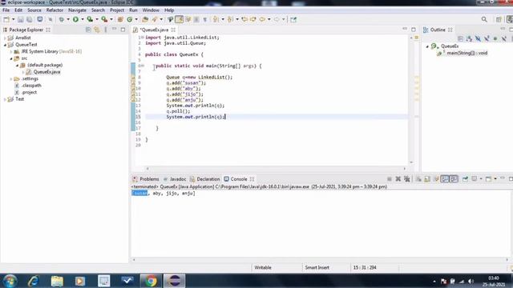The height and width of the screenshot is (288, 513).
Task: Open the Debug button dropdown arrow
Action: tap(68, 19)
